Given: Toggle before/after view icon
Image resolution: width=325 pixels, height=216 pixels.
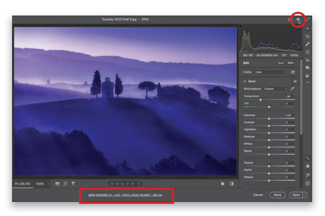Looking at the screenshot, I should click(231, 184).
